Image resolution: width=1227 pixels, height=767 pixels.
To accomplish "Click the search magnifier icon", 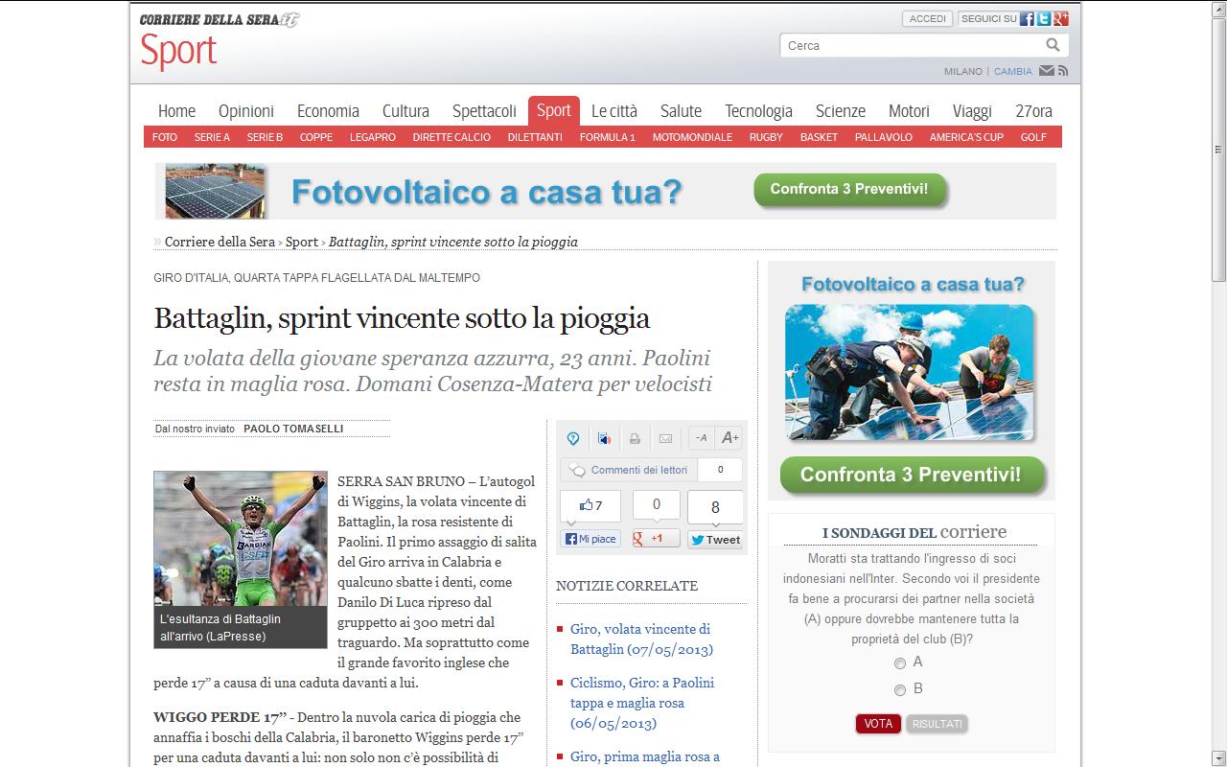I will point(1053,45).
